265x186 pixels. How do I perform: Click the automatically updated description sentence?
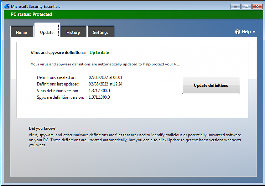105,64
